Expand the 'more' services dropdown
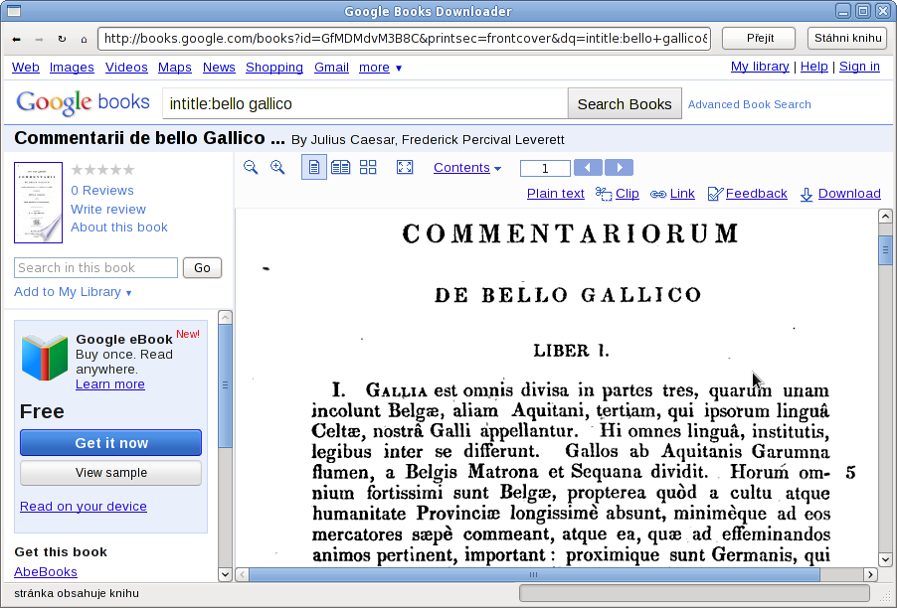Image resolution: width=897 pixels, height=608 pixels. click(x=381, y=68)
